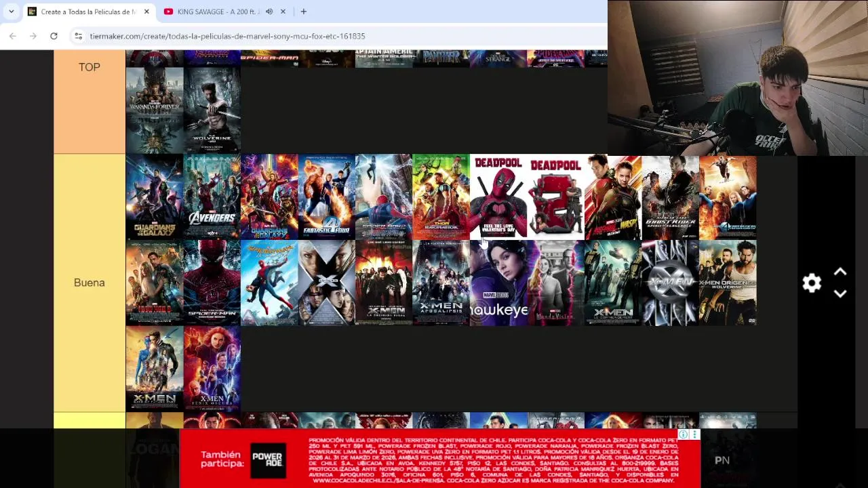Select the Iron Man 3 poster
This screenshot has height=488, width=868.
tap(155, 283)
